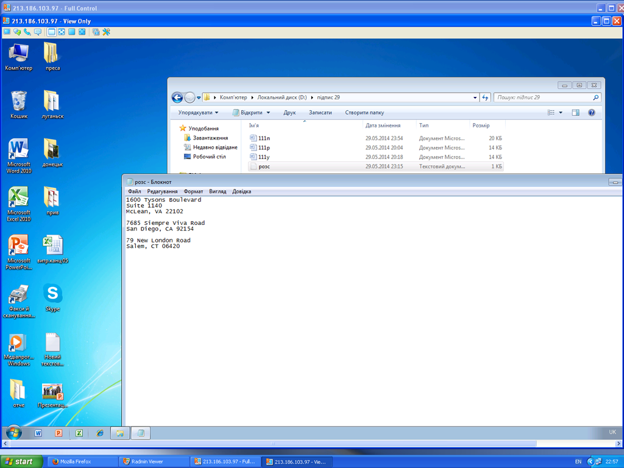Expand the Упорядкувати dropdown in Explorer
The width and height of the screenshot is (624, 468).
pos(198,113)
